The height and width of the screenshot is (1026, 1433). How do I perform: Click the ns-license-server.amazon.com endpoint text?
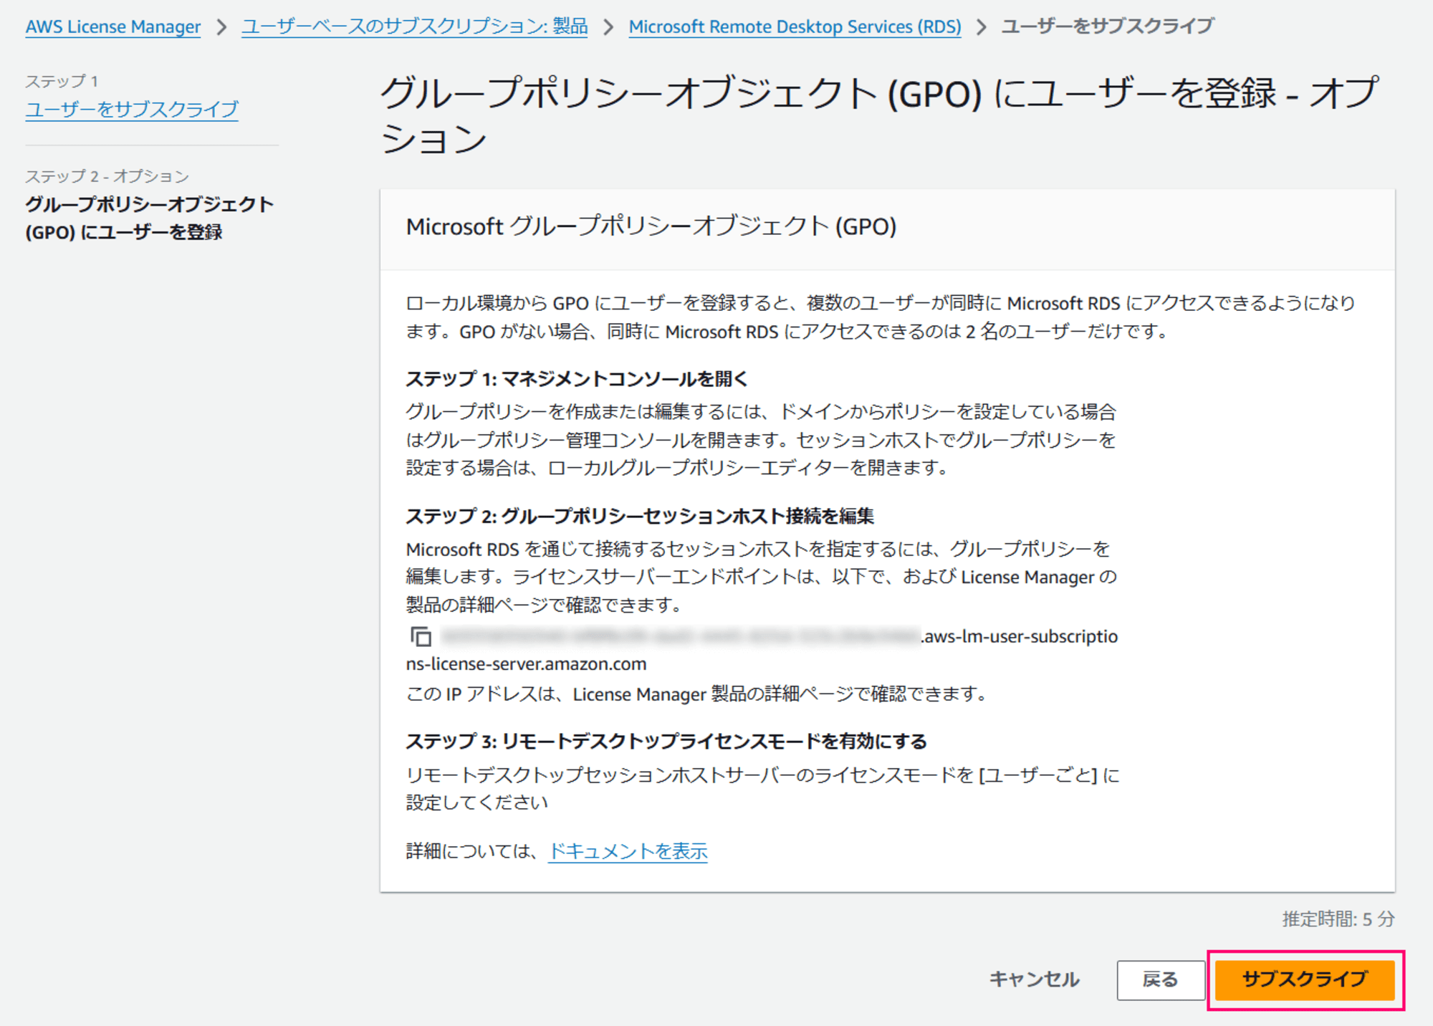click(x=526, y=664)
